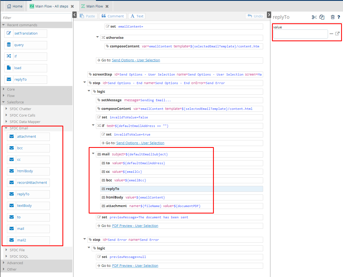Click the scissors cut icon
This screenshot has width=343, height=277.
point(314,17)
